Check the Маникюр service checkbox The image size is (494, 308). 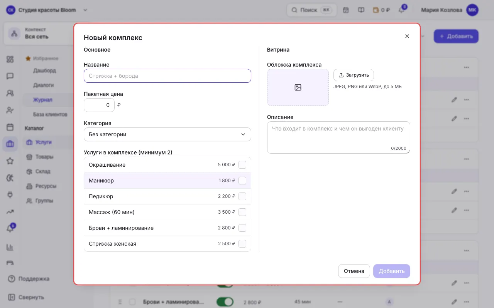(242, 181)
